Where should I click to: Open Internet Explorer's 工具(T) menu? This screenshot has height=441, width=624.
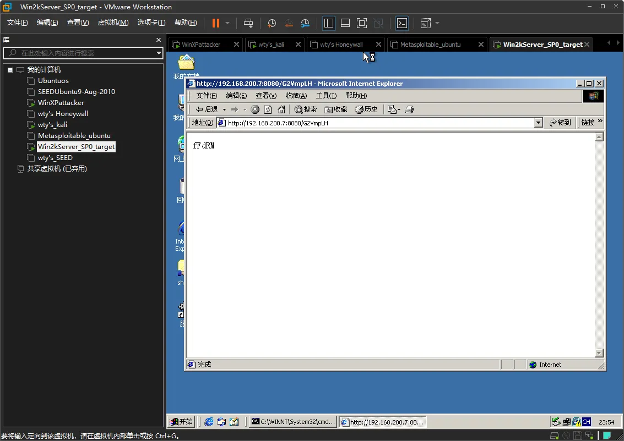pyautogui.click(x=326, y=96)
